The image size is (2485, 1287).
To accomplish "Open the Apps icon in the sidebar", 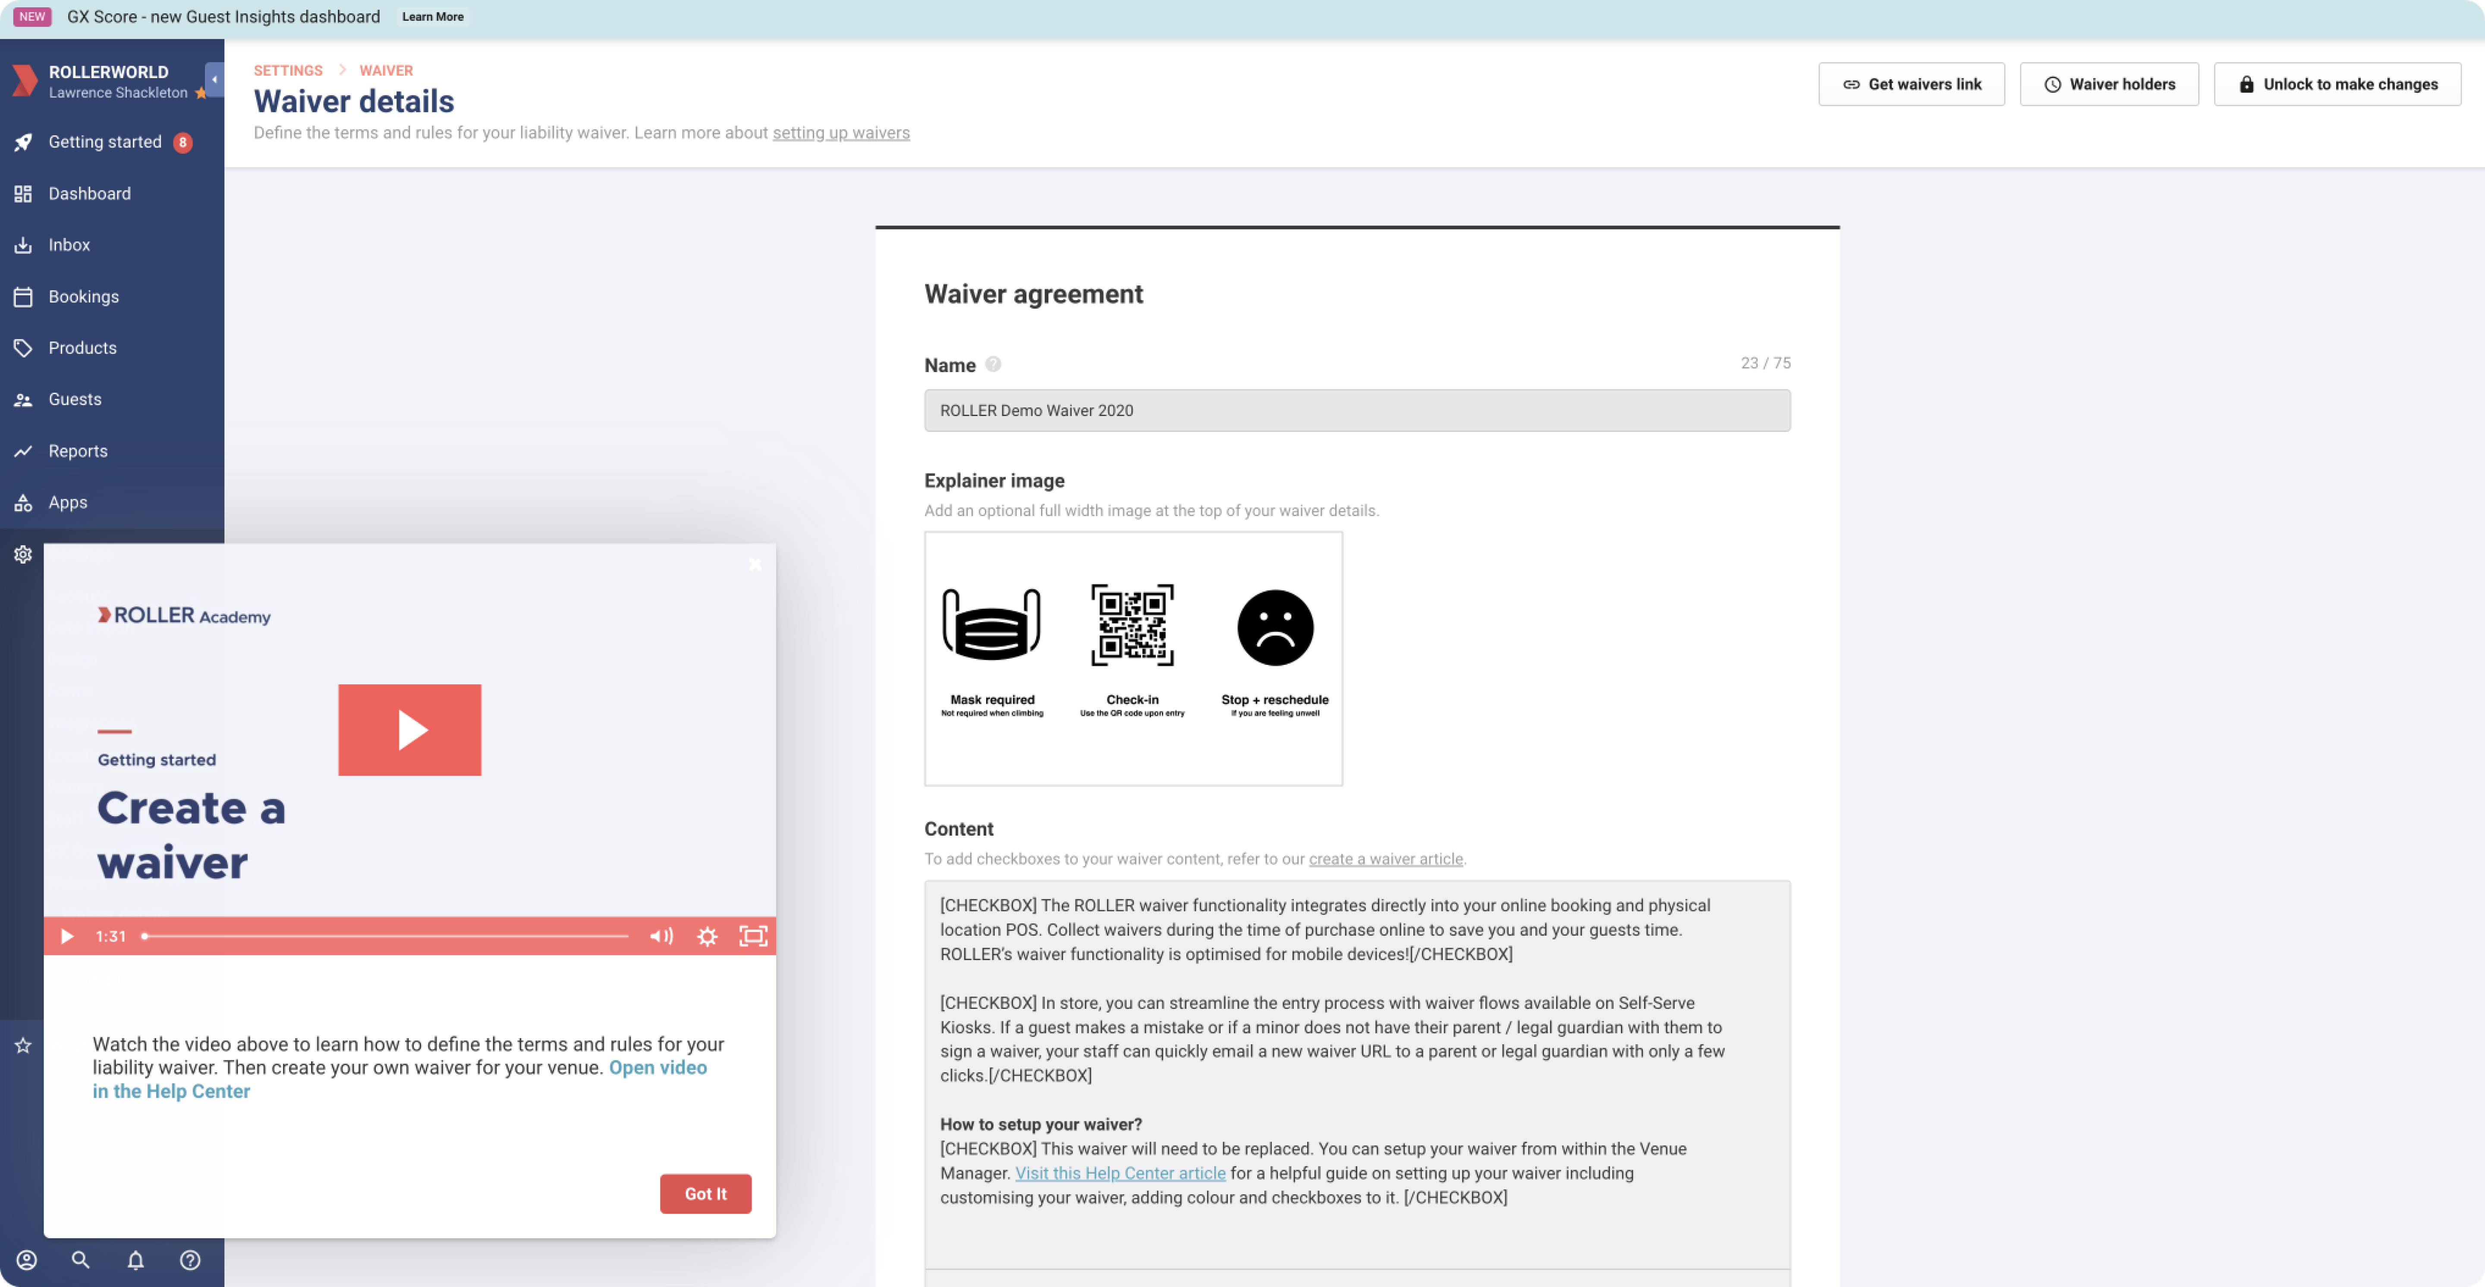I will [23, 501].
